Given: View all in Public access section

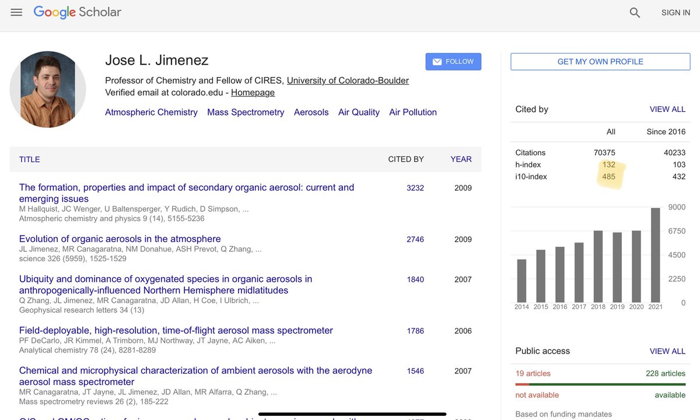Looking at the screenshot, I should tap(667, 351).
